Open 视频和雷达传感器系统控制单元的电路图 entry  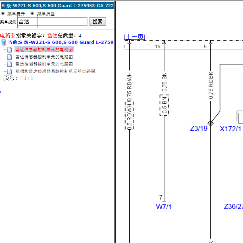click(x=55, y=71)
